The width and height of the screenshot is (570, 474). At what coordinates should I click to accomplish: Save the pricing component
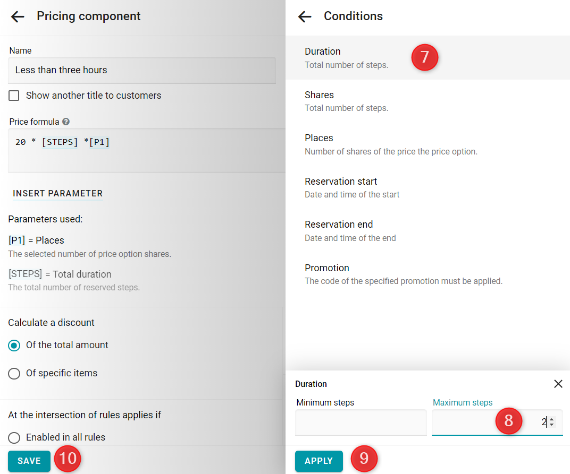coord(29,461)
